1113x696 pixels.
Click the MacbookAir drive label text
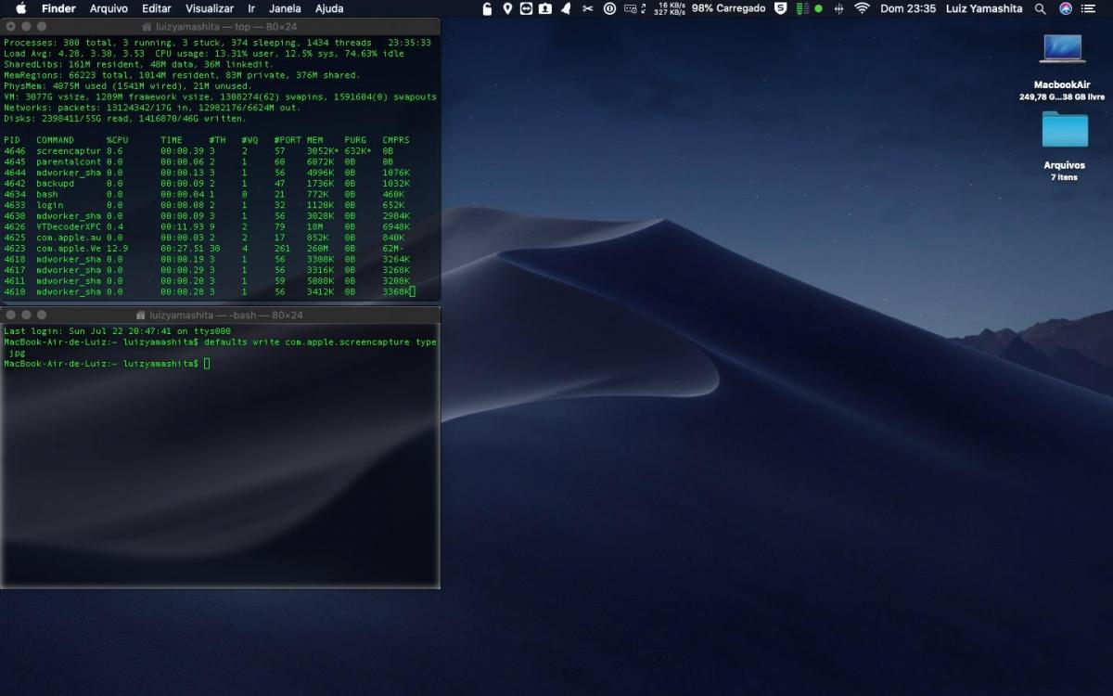[1062, 84]
